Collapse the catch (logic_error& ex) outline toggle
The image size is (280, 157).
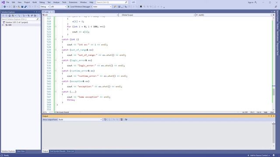click(x=56, y=60)
